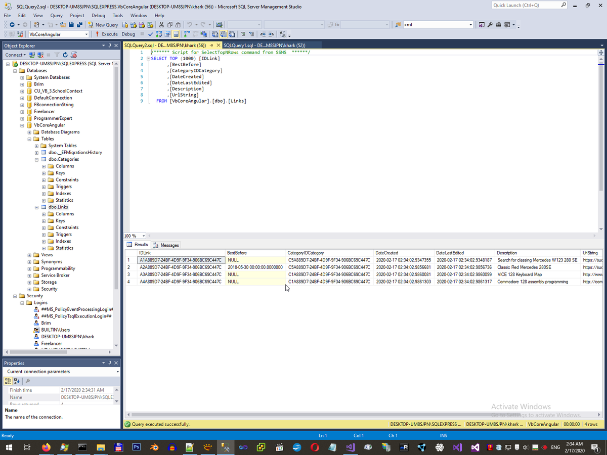Screen dimensions: 607x455
Task: Open the Project menu
Action: 77,15
